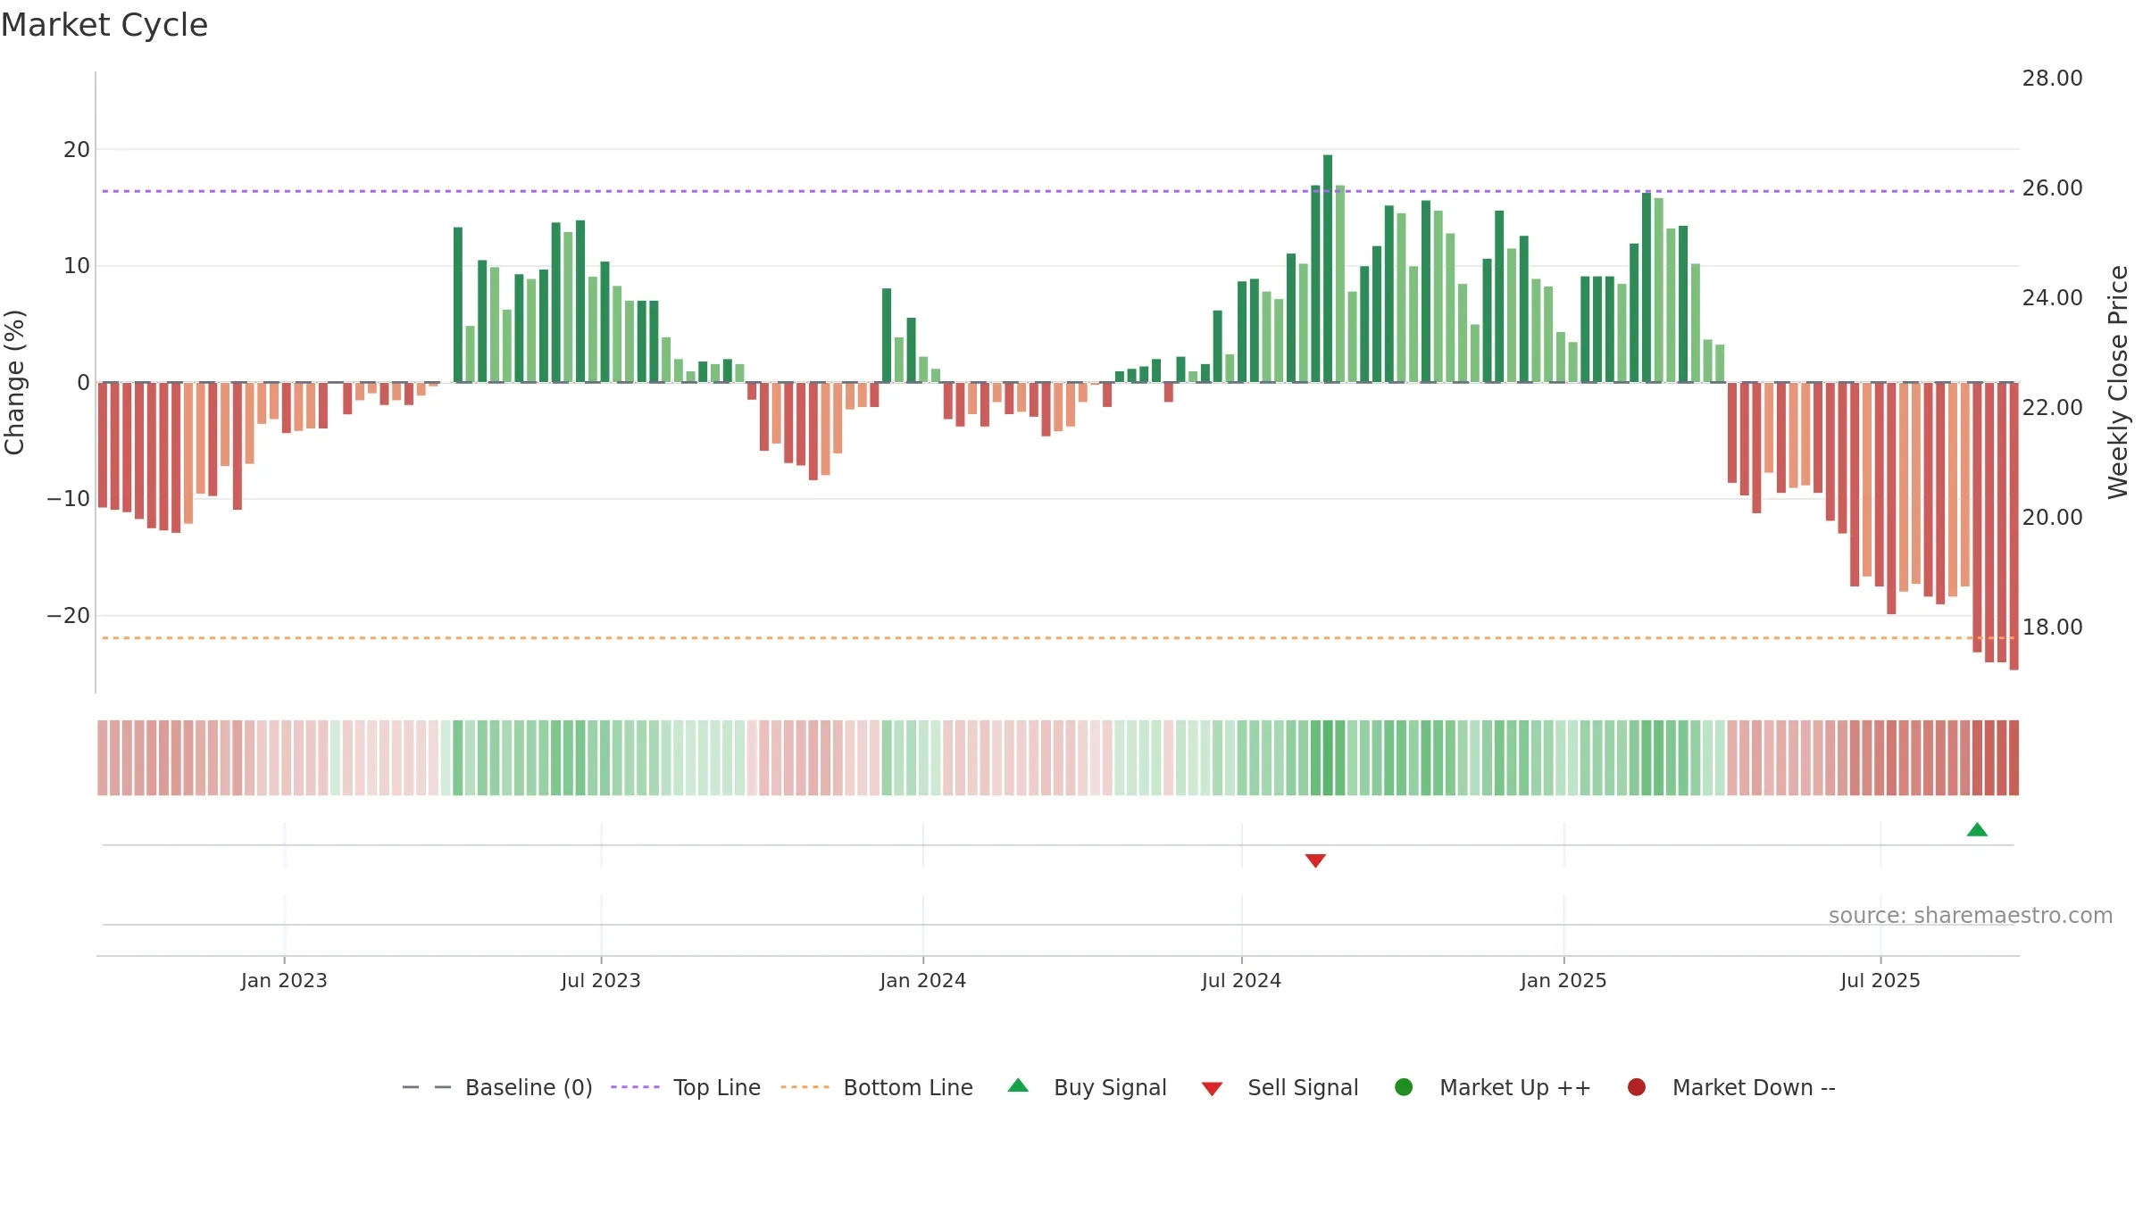This screenshot has width=2143, height=1205.
Task: Click the 24.00 price axis label
Action: pyautogui.click(x=2052, y=298)
